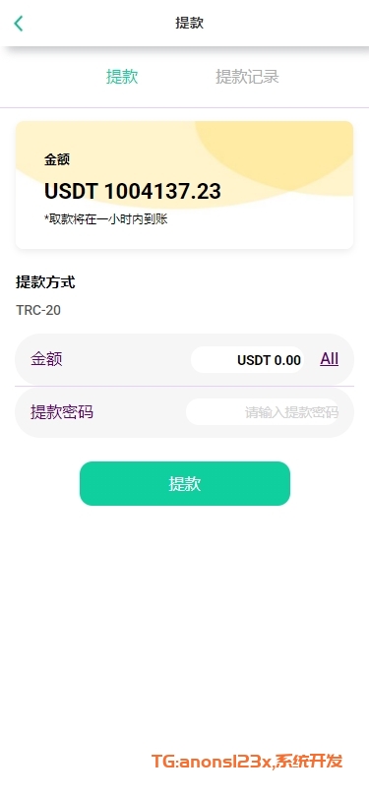Focus the USDT 0.00 amount field
This screenshot has width=369, height=797.
(247, 360)
